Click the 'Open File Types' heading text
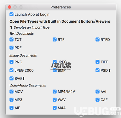 click(60, 21)
